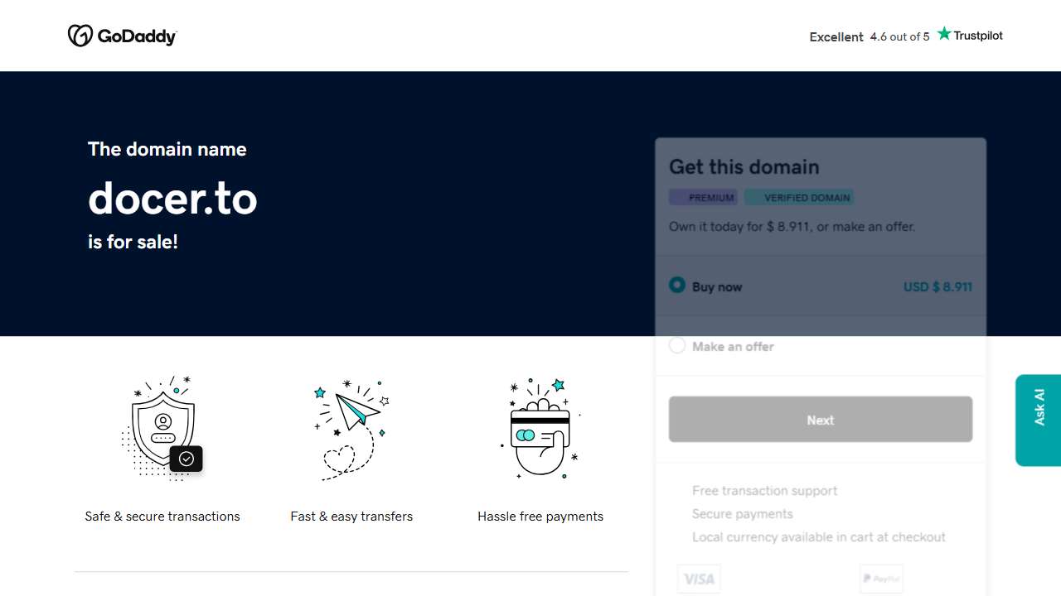Click the USD $ 8.911 price
The height and width of the screenshot is (596, 1061).
click(x=937, y=286)
